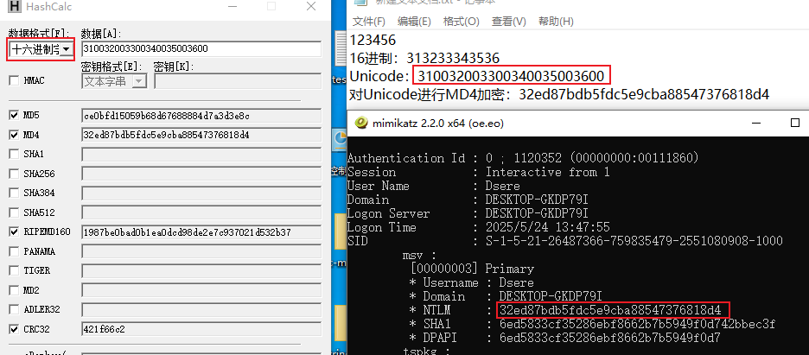This screenshot has width=809, height=355.
Task: Click the NTLM hash value in mimikatz
Action: tap(610, 310)
